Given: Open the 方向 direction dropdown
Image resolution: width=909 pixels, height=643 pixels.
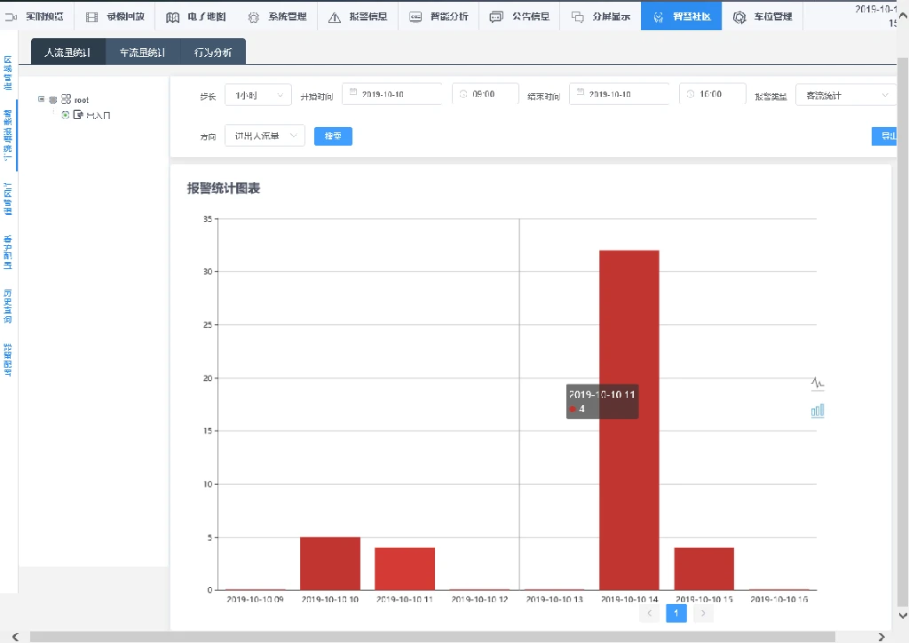Looking at the screenshot, I should (265, 136).
